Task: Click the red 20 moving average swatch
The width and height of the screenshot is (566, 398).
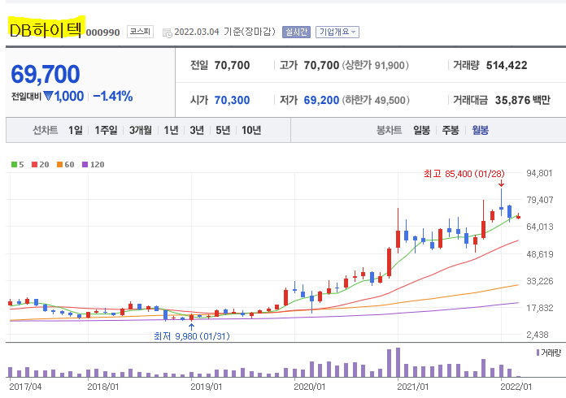Action: tap(35, 165)
